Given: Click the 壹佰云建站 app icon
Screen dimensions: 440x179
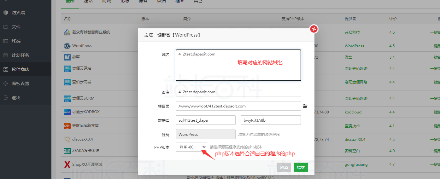Looking at the screenshot, I should tap(67, 68).
